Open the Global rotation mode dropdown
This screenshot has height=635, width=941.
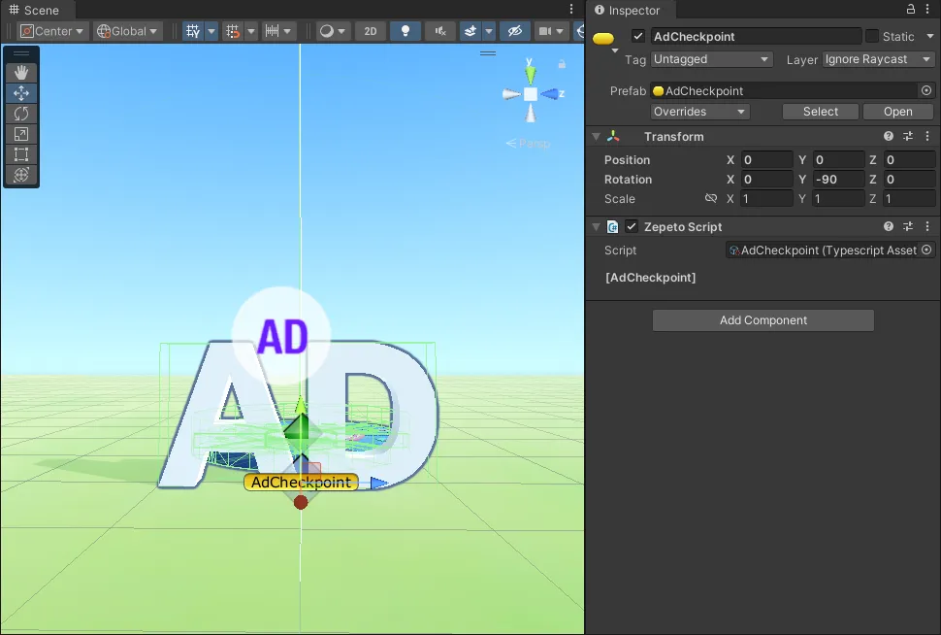pos(127,31)
